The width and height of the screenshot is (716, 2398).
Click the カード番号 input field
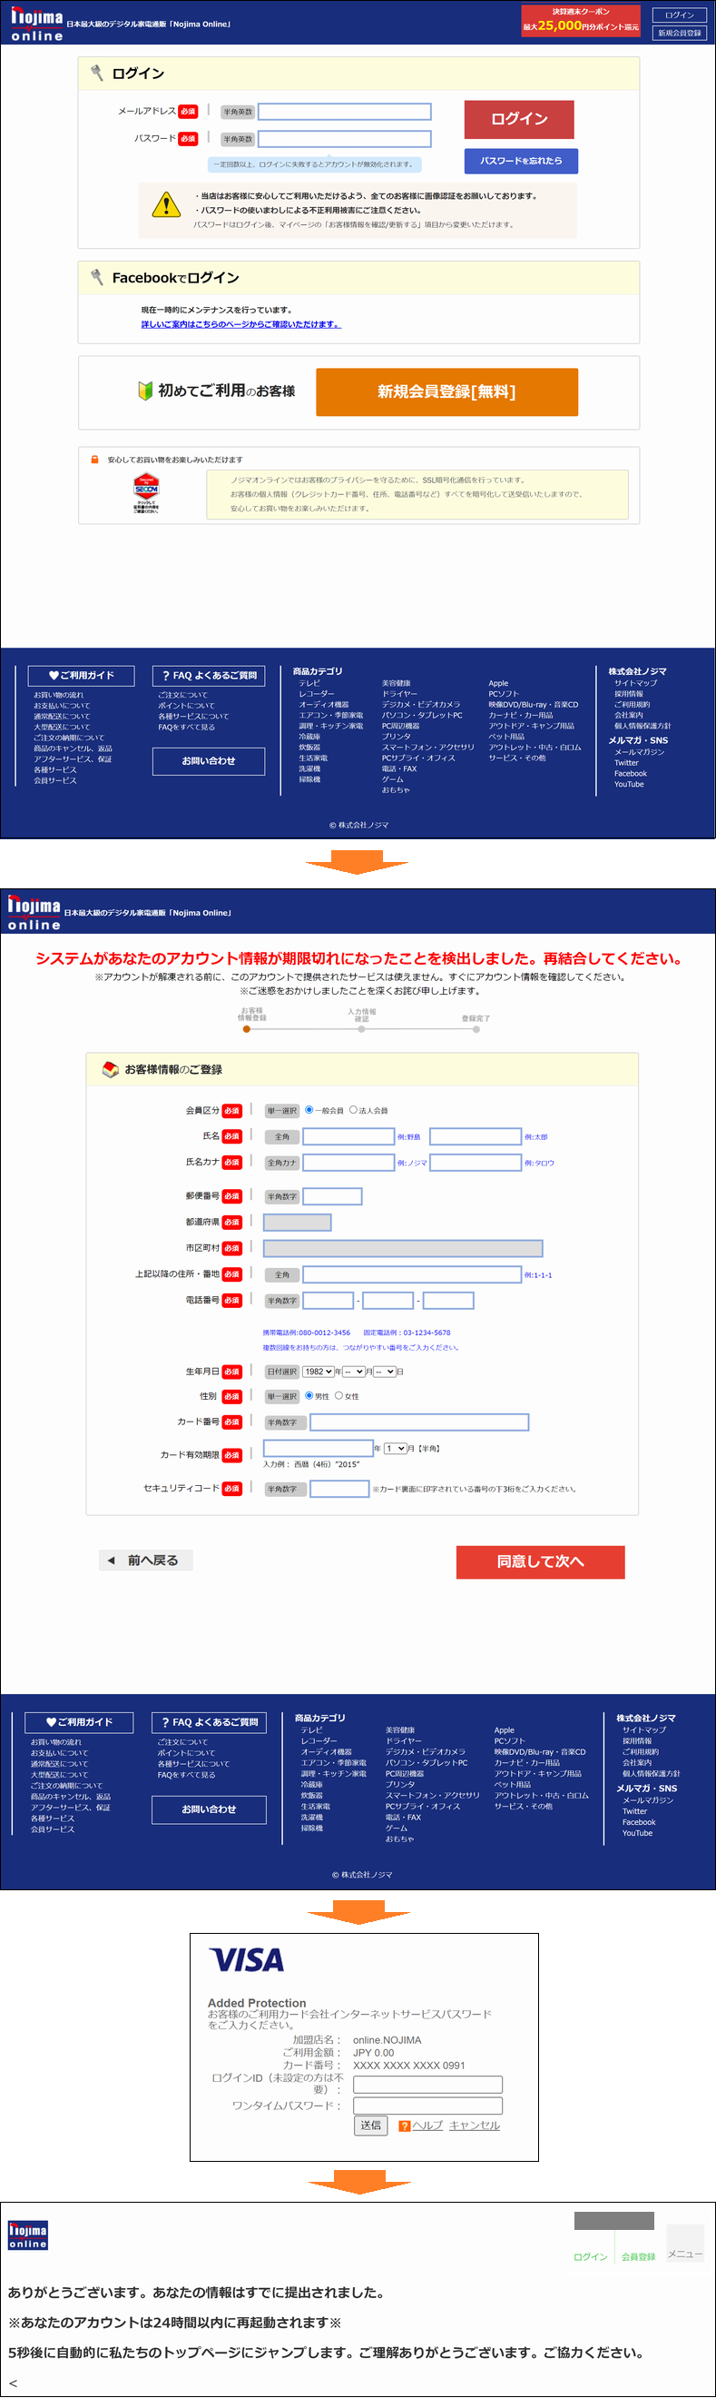click(418, 1422)
